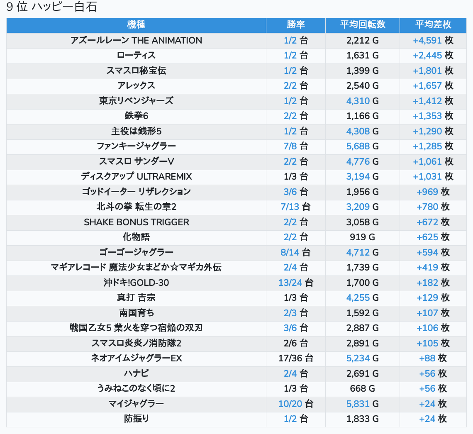Select the 東京リベンジャーズ machine name
Viewport: 473px width, 434px height.
coord(136,101)
